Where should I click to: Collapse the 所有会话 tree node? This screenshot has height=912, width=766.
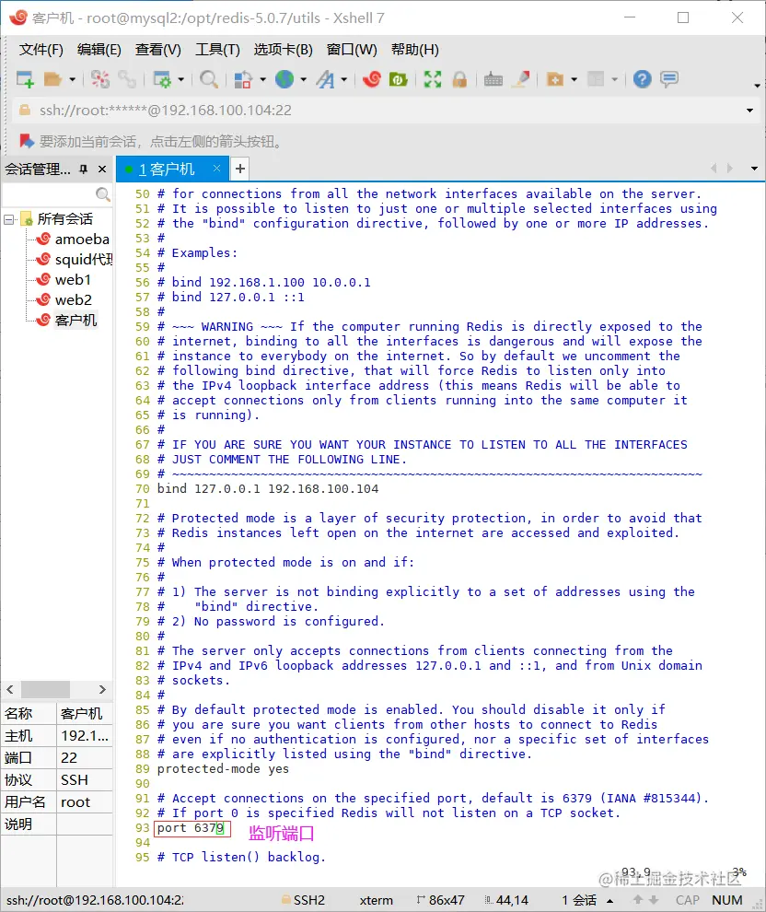tap(8, 219)
